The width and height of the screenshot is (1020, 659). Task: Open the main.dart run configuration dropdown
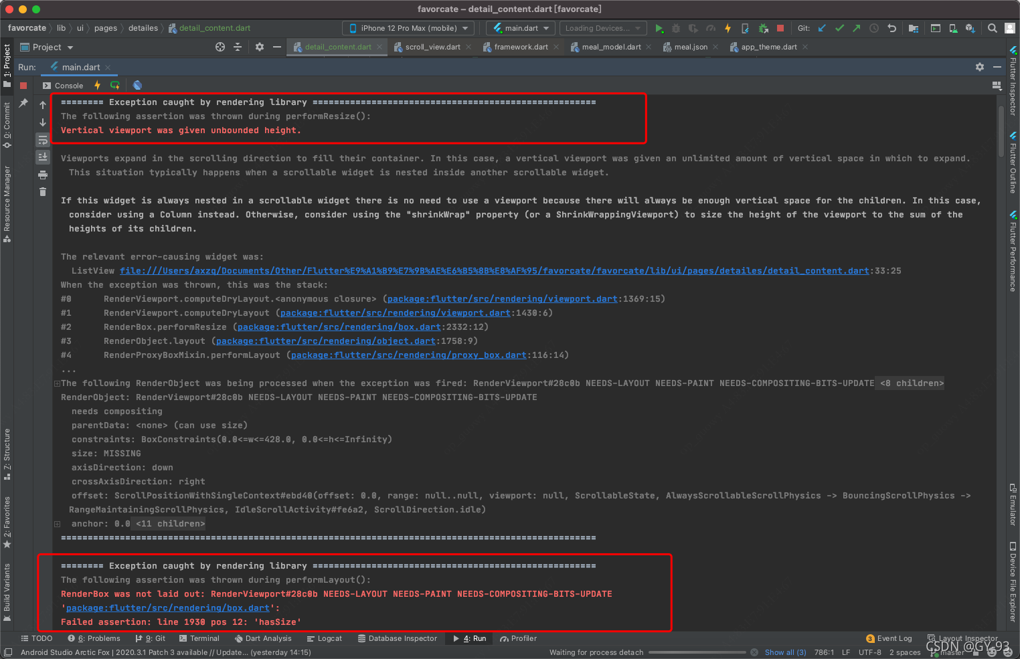click(520, 28)
